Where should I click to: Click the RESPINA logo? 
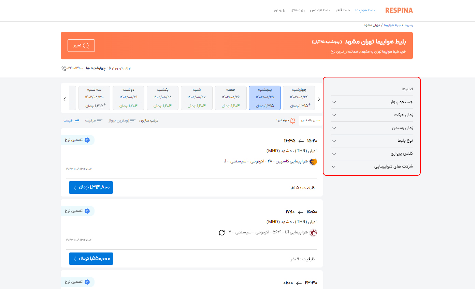point(399,10)
